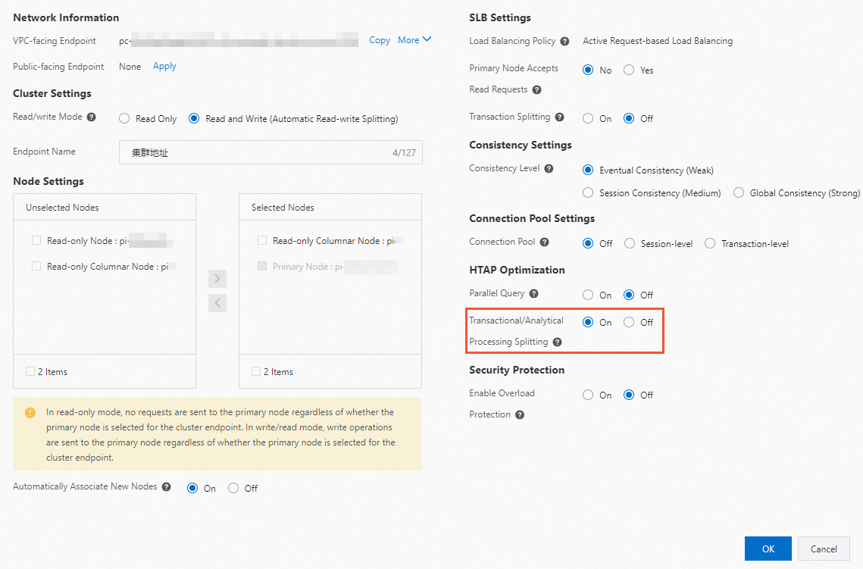Click the Endpoint Name input field
This screenshot has width=863, height=569.
click(x=258, y=152)
